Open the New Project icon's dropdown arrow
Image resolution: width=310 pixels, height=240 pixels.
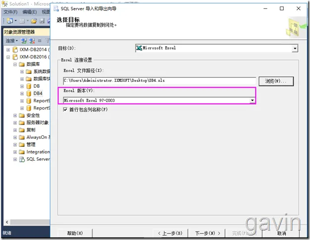coord(15,21)
